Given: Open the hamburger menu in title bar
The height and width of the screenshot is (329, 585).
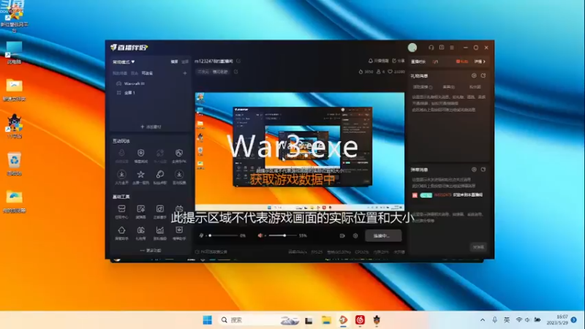Looking at the screenshot, I should pos(452,48).
